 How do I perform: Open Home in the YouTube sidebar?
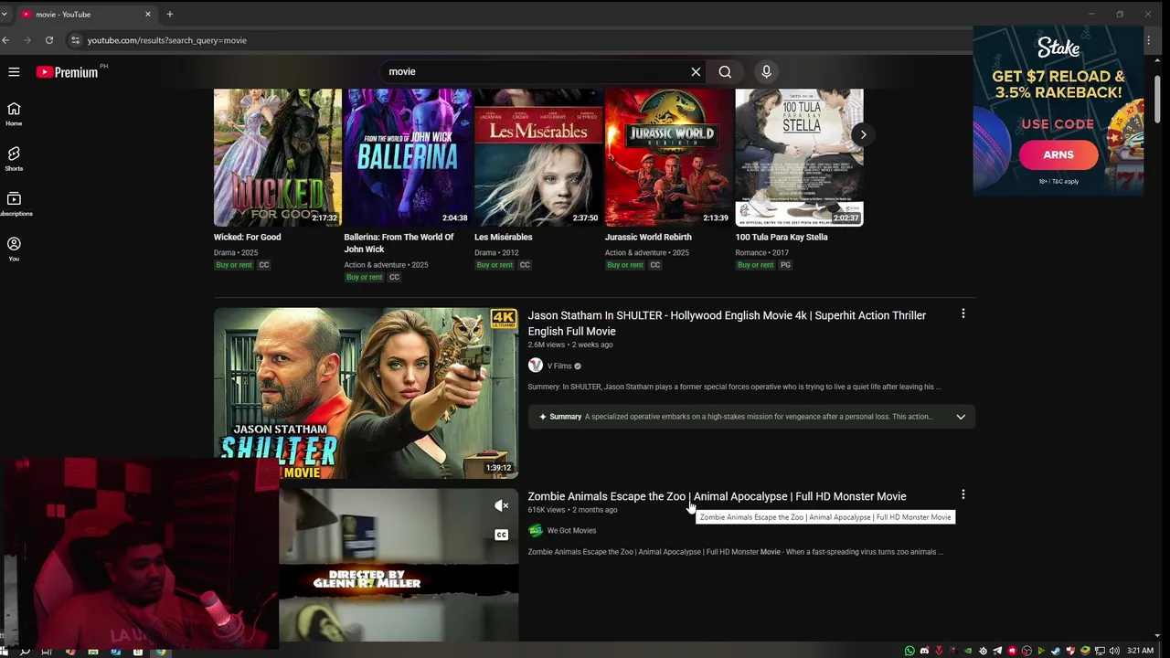coord(14,114)
